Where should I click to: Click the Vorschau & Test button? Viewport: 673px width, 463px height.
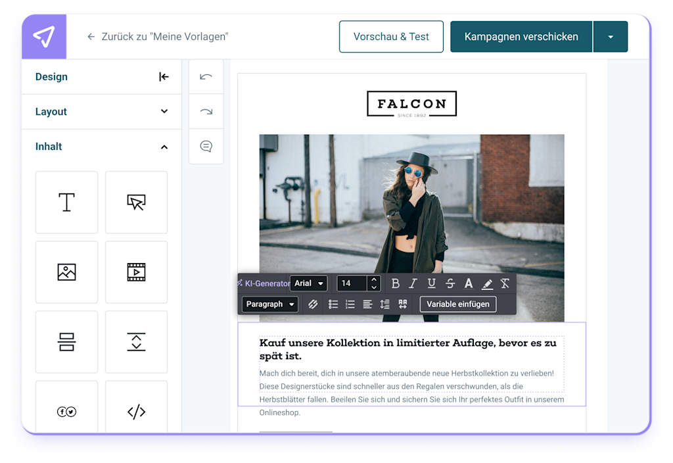point(391,37)
